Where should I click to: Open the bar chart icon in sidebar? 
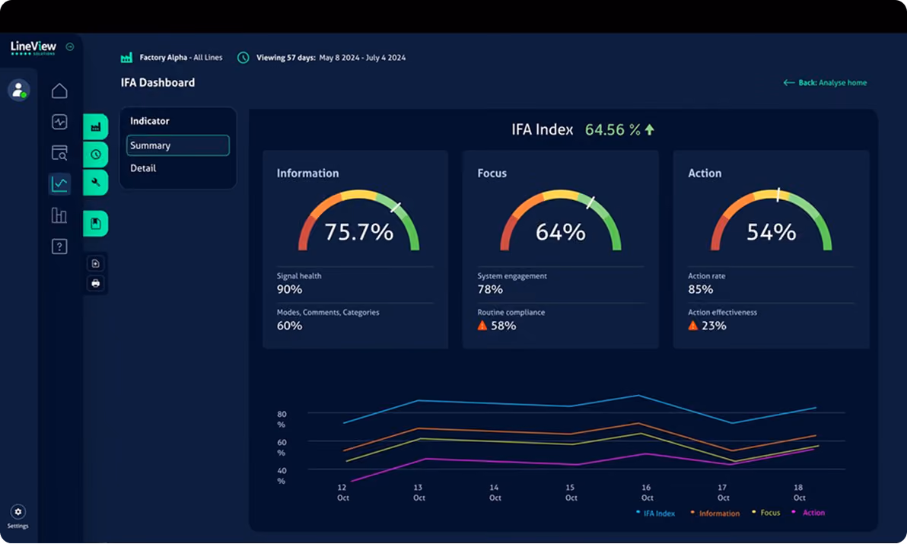click(x=59, y=215)
